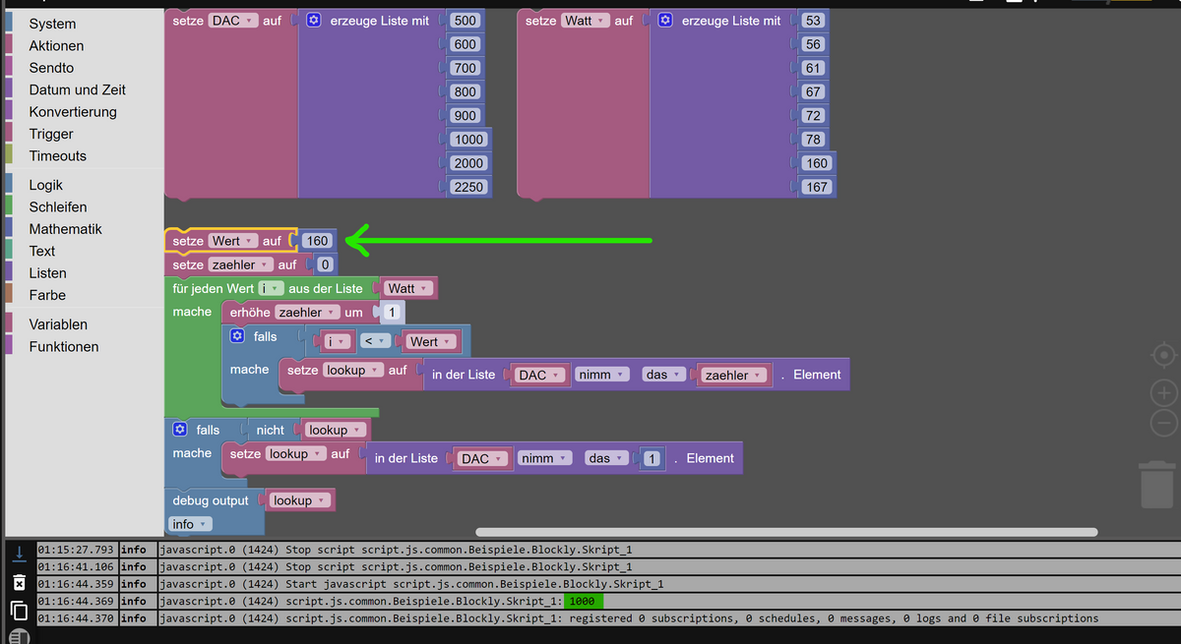This screenshot has width=1181, height=644.
Task: Open DAC variable dropdown in top setze block
Action: 233,21
